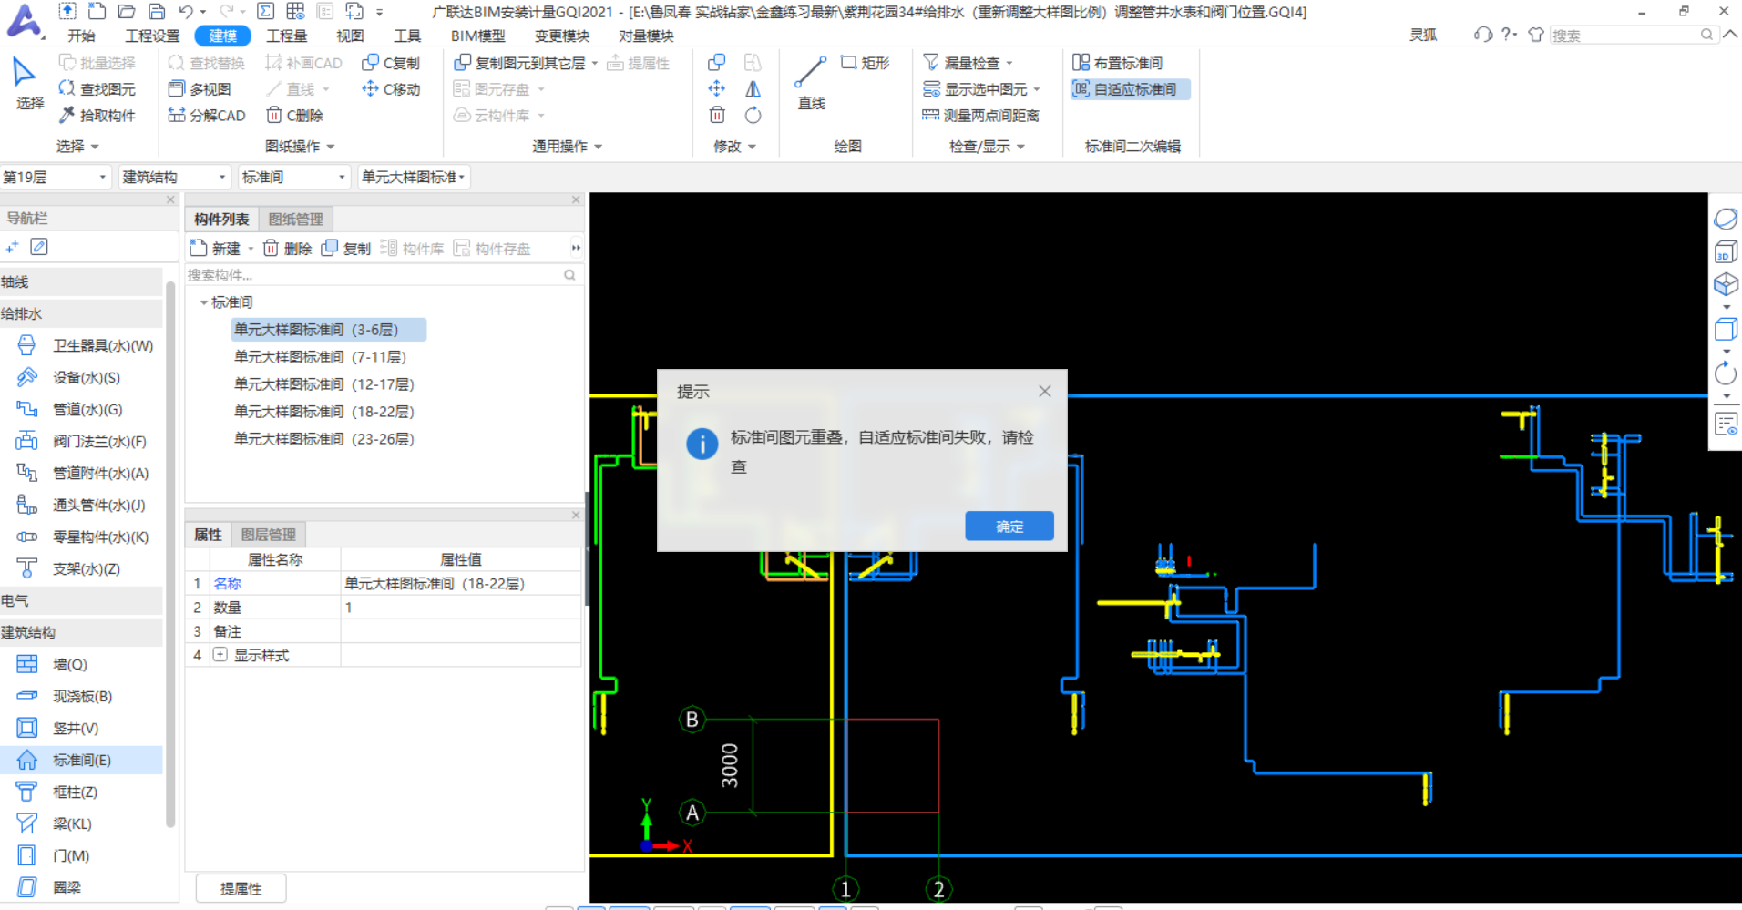Click 布置标准间 tool
The image size is (1742, 910).
click(1118, 63)
